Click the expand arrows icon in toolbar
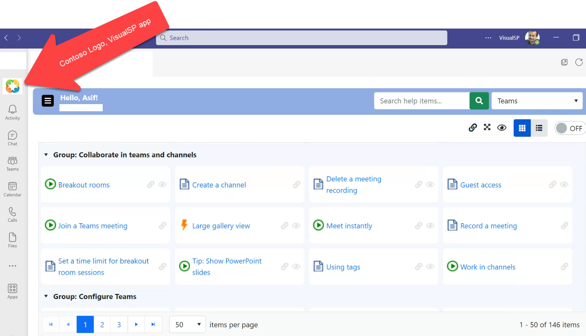The image size is (586, 336). coord(487,127)
